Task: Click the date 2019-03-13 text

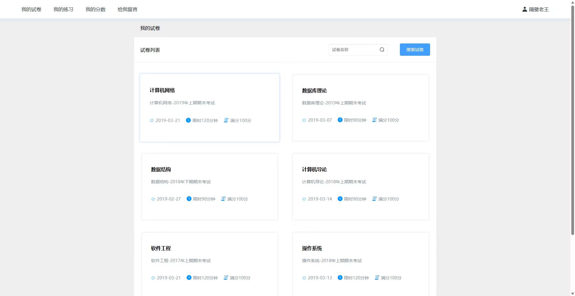Action: 320,278
